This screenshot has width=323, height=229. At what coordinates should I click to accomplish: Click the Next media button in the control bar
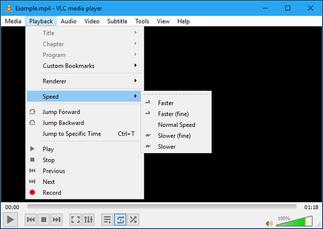[x=57, y=219]
